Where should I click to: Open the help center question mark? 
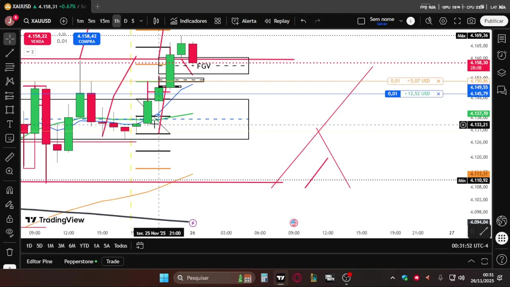502,260
